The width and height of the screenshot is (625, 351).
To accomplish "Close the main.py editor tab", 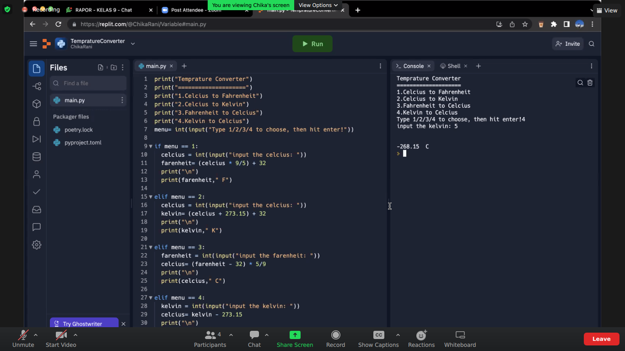I will 171,66.
